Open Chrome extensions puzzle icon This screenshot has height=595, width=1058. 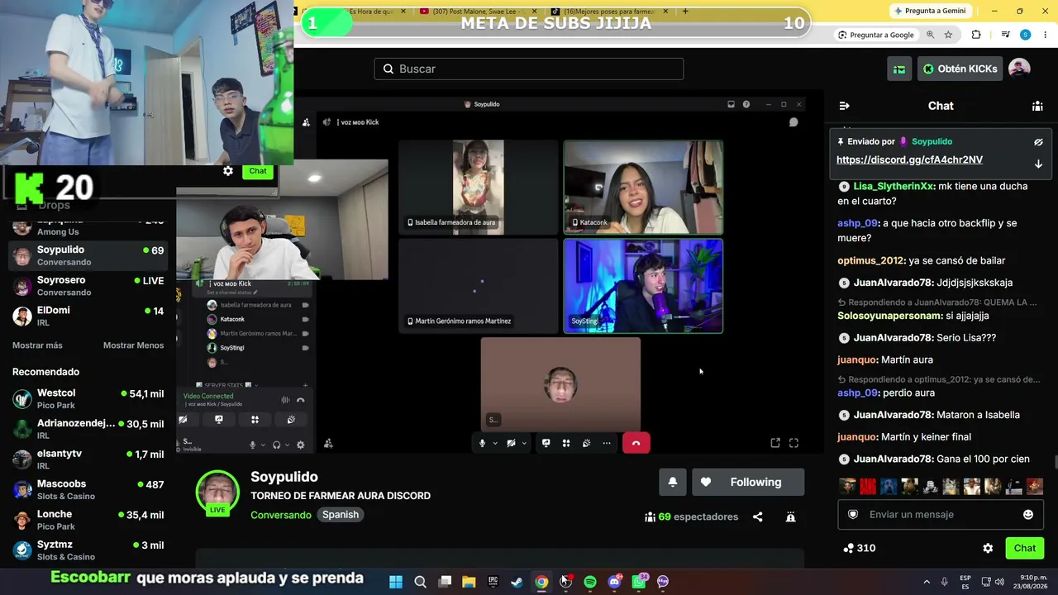(976, 35)
